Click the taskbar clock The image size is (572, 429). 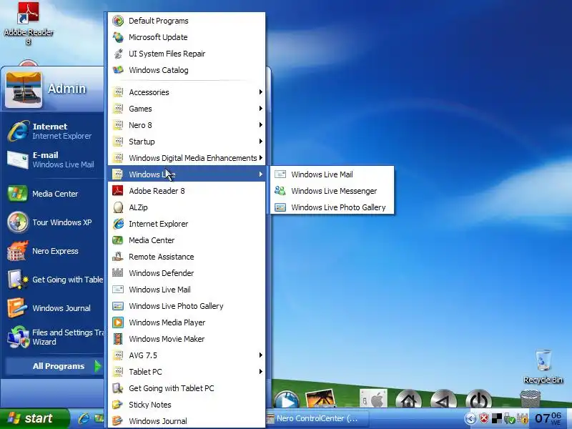pyautogui.click(x=548, y=418)
